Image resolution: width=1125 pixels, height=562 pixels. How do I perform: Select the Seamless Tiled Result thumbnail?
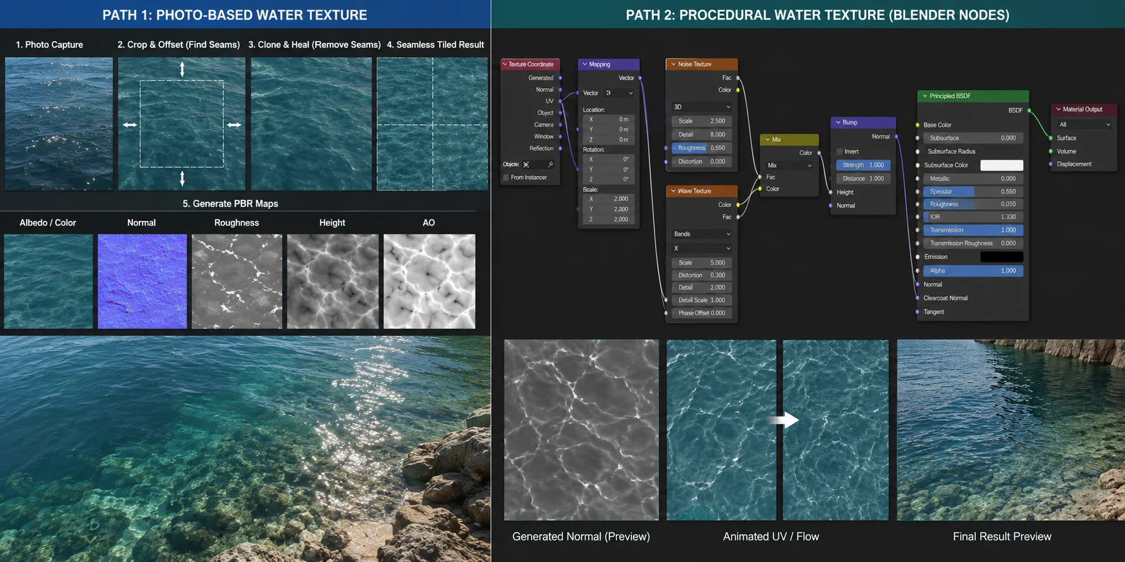(432, 124)
